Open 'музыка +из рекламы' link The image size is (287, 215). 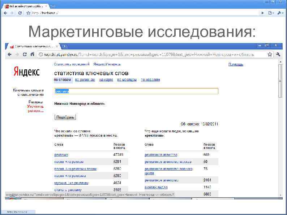click(71, 183)
